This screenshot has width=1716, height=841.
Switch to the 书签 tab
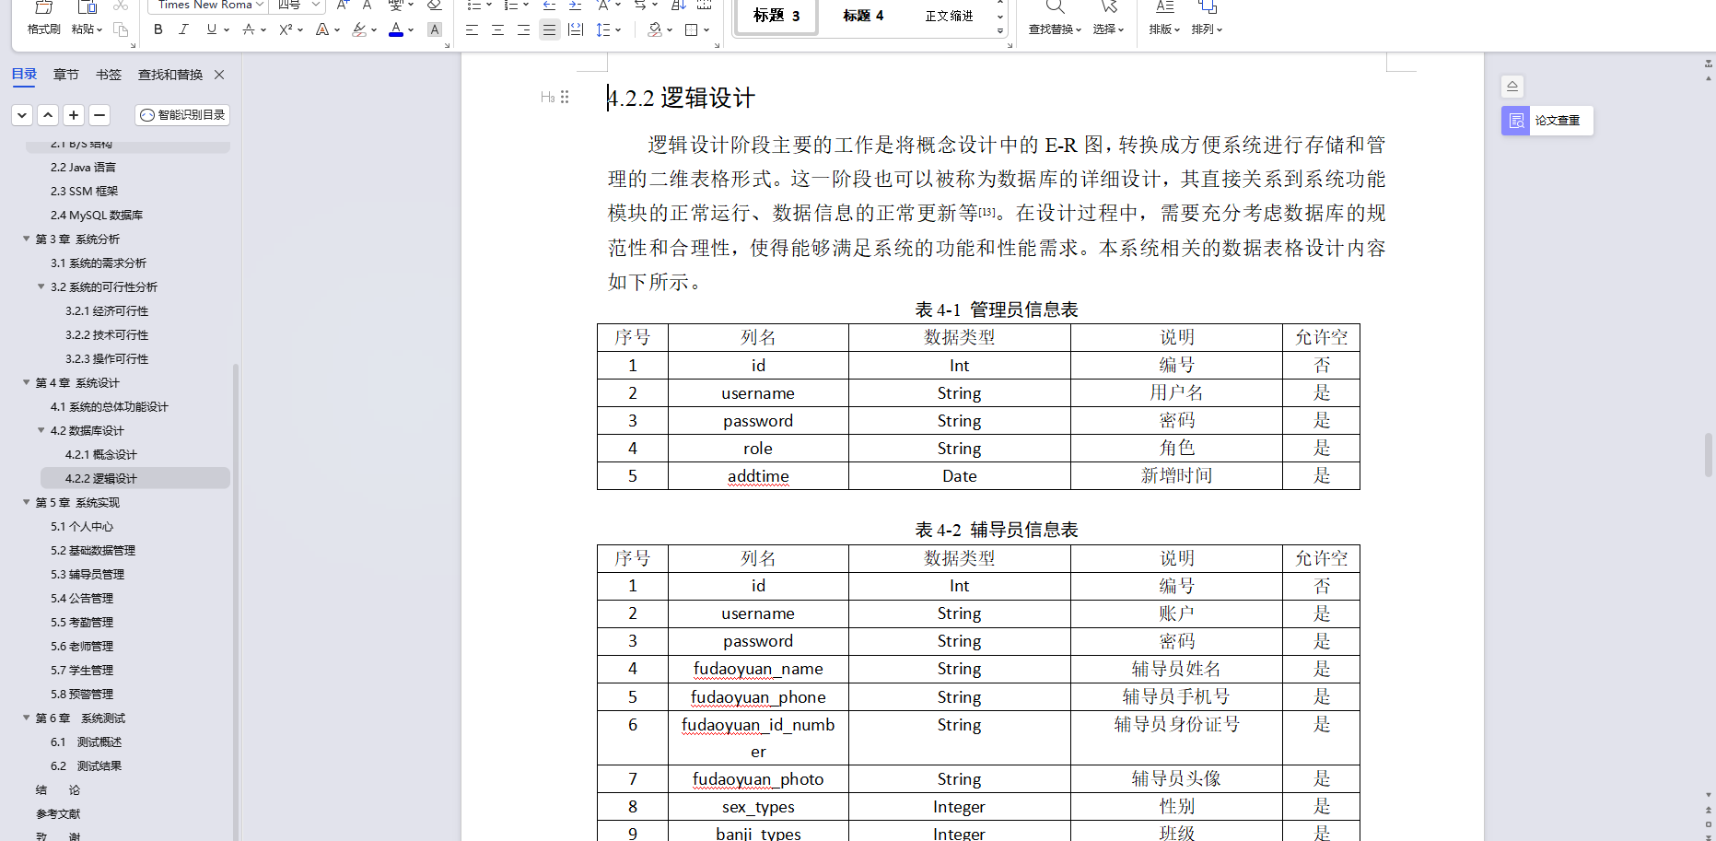click(109, 75)
